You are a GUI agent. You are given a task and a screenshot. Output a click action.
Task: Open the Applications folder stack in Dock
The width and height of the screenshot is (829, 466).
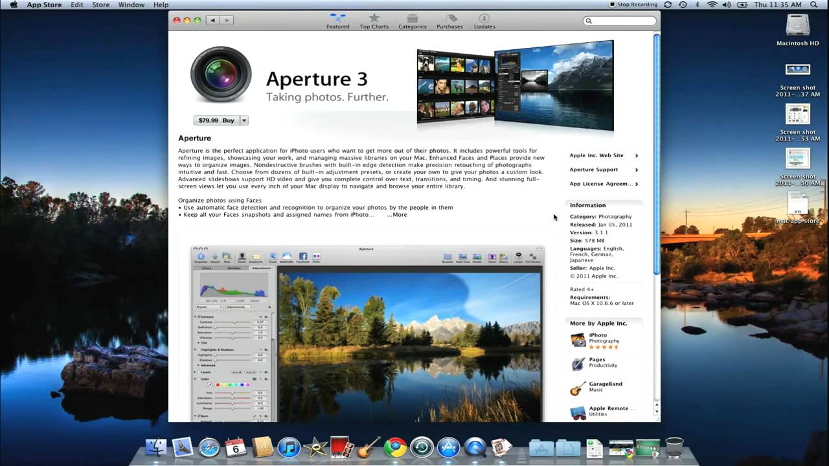tap(541, 447)
